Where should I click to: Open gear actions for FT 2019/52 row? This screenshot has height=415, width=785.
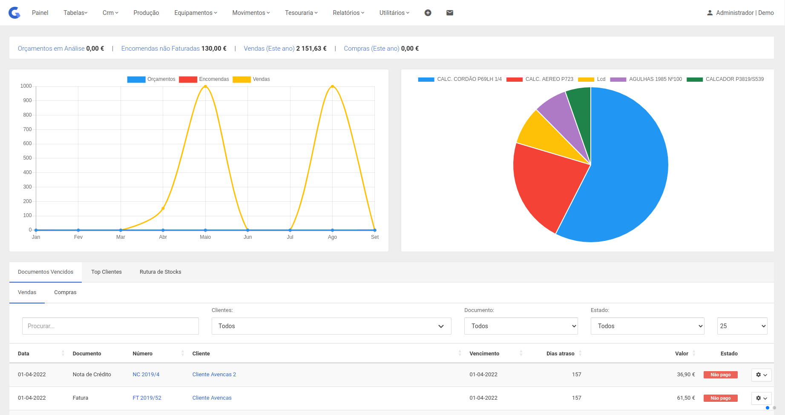pos(761,398)
